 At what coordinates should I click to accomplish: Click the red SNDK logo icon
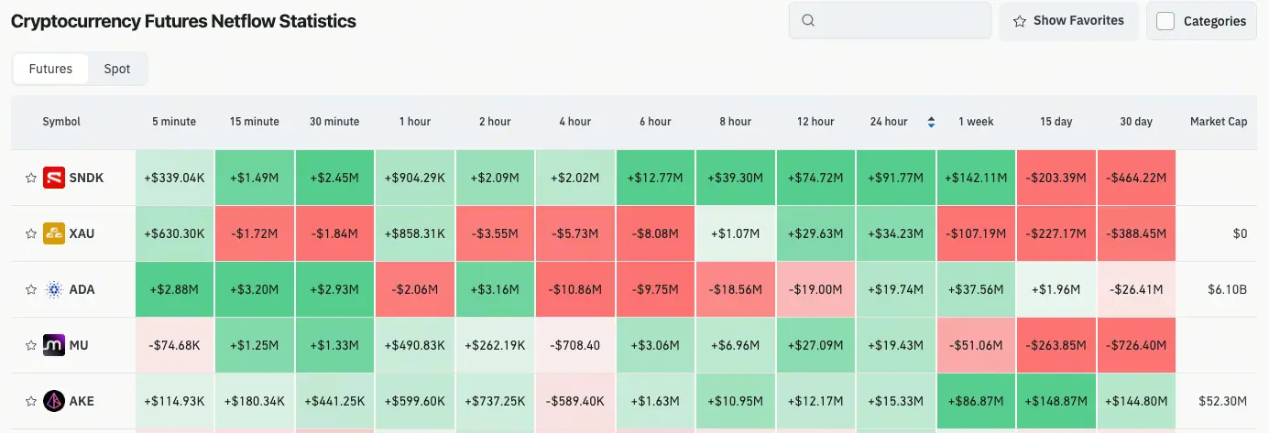coord(54,178)
